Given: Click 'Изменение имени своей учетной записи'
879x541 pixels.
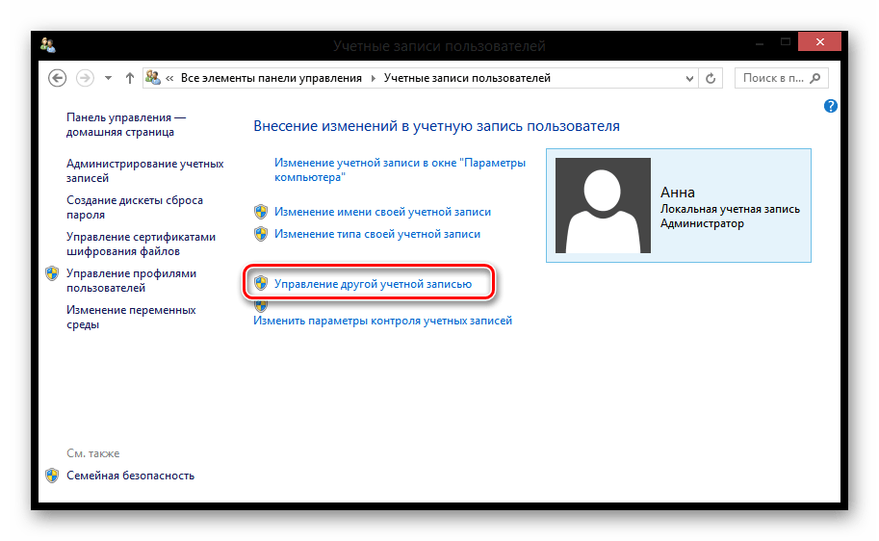Looking at the screenshot, I should coord(382,212).
